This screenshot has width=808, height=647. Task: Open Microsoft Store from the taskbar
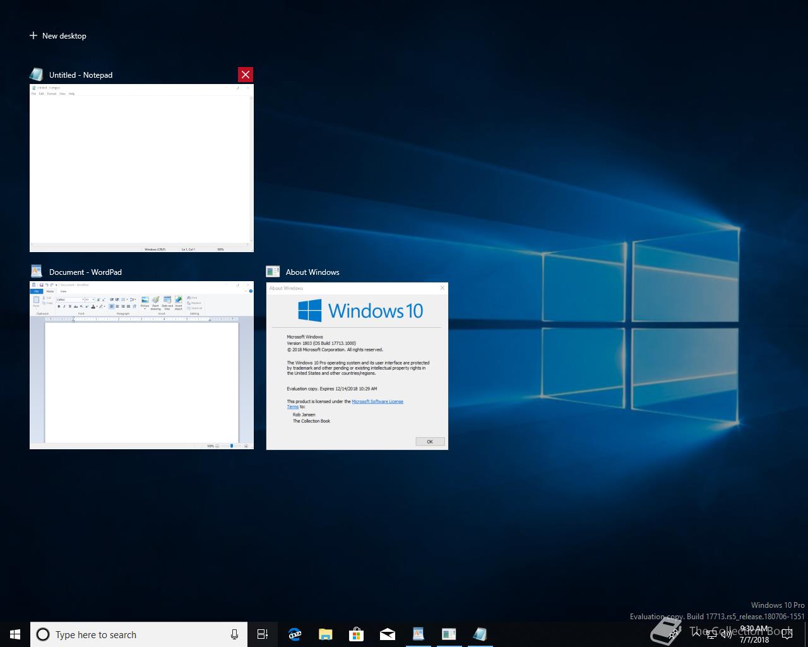(356, 634)
